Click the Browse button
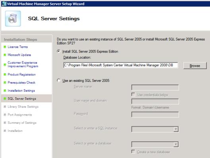This screenshot has height=158, width=210. pyautogui.click(x=195, y=66)
